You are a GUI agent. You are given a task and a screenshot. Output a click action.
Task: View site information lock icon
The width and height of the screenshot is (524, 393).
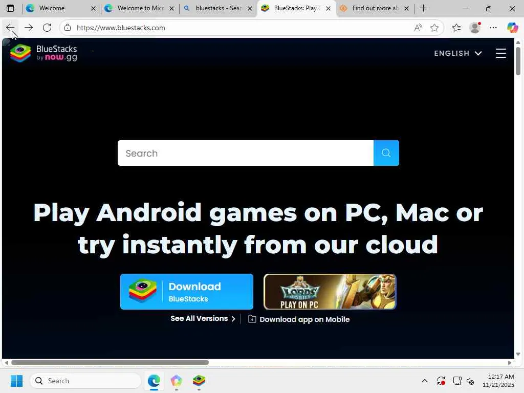68,28
